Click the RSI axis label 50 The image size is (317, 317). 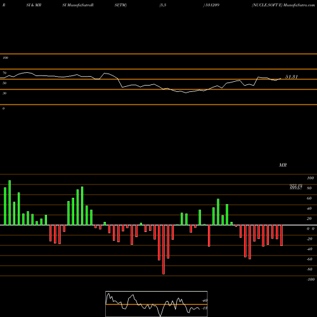[4, 83]
